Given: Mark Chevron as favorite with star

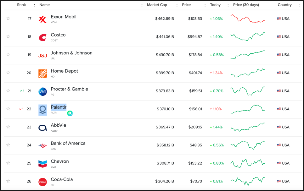Looking at the screenshot, I should pos(8,163).
